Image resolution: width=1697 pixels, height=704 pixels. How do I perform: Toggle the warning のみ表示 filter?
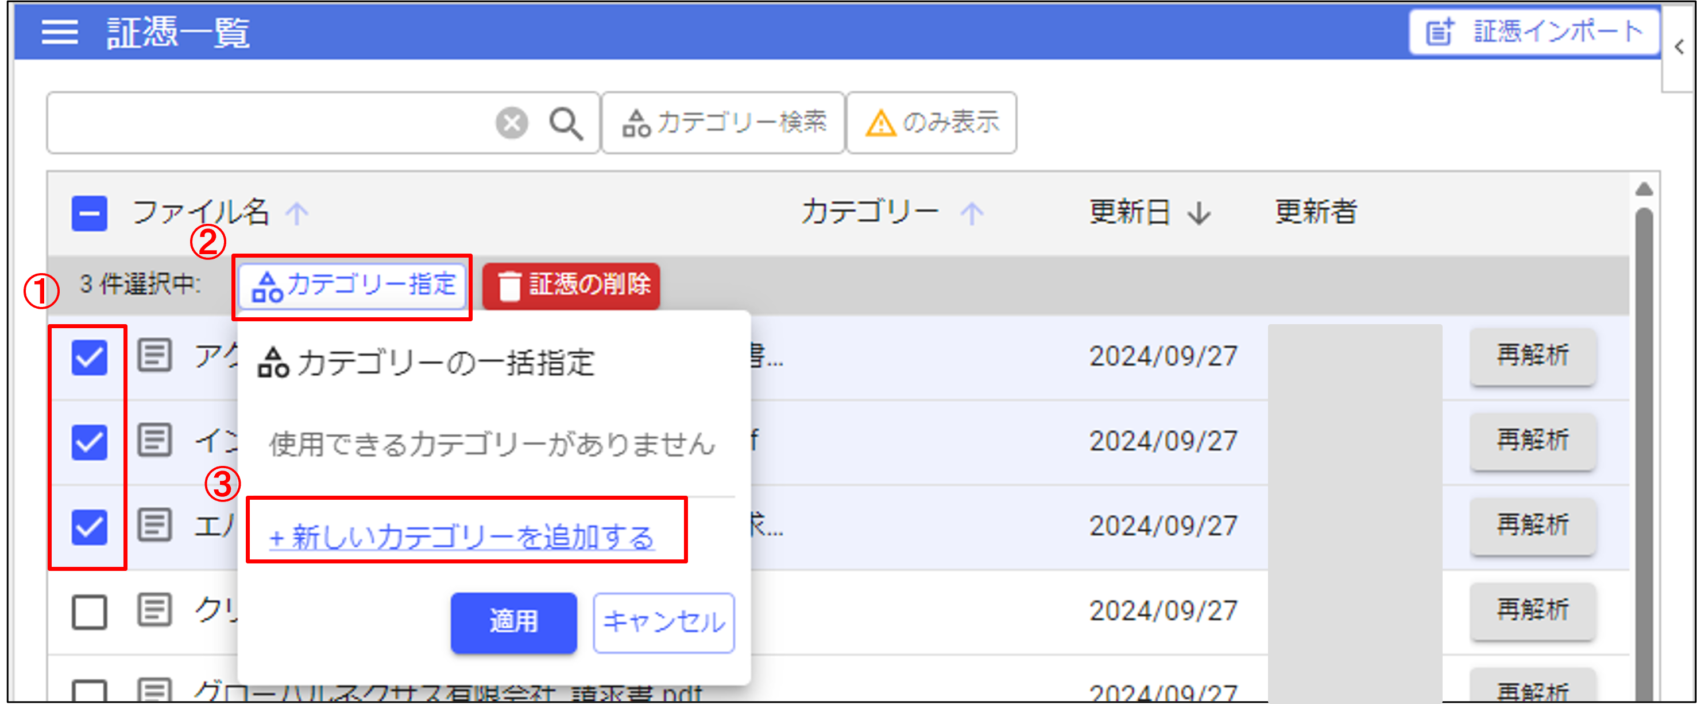[x=931, y=123]
